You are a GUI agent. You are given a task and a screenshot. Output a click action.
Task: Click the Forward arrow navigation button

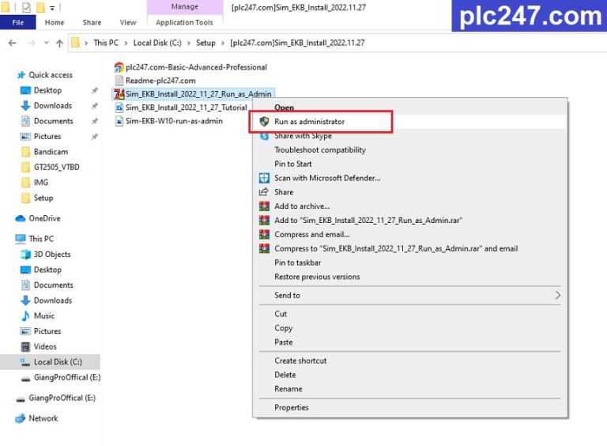31,43
